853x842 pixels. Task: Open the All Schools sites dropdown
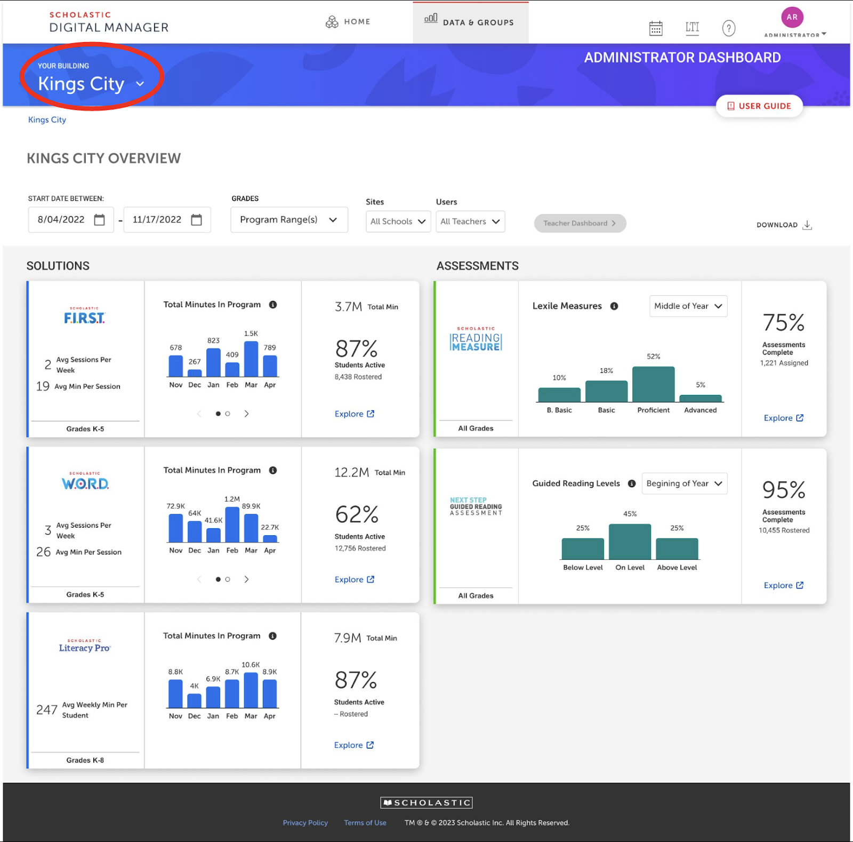pyautogui.click(x=398, y=221)
